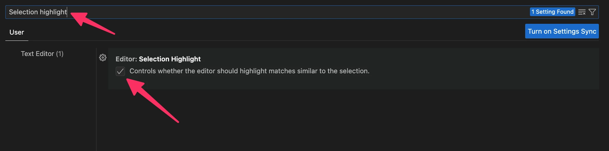Screen dimensions: 609x151
Task: Click the word Selection in search box
Action: point(23,12)
